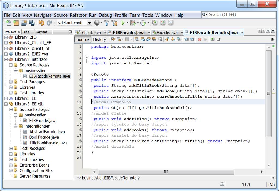Image resolution: width=279 pixels, height=191 pixels.
Task: Jump to Next Bookmark using down-arrow icon
Action: (173, 39)
